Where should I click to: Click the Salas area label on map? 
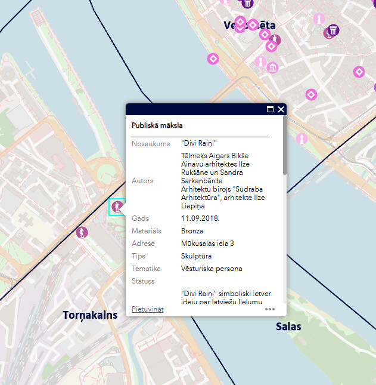point(288,327)
